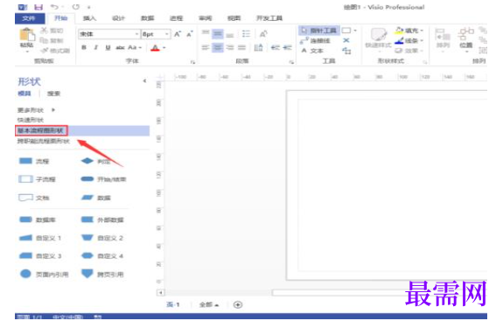Apply the red font color A
The height and width of the screenshot is (321, 503).
(x=155, y=48)
